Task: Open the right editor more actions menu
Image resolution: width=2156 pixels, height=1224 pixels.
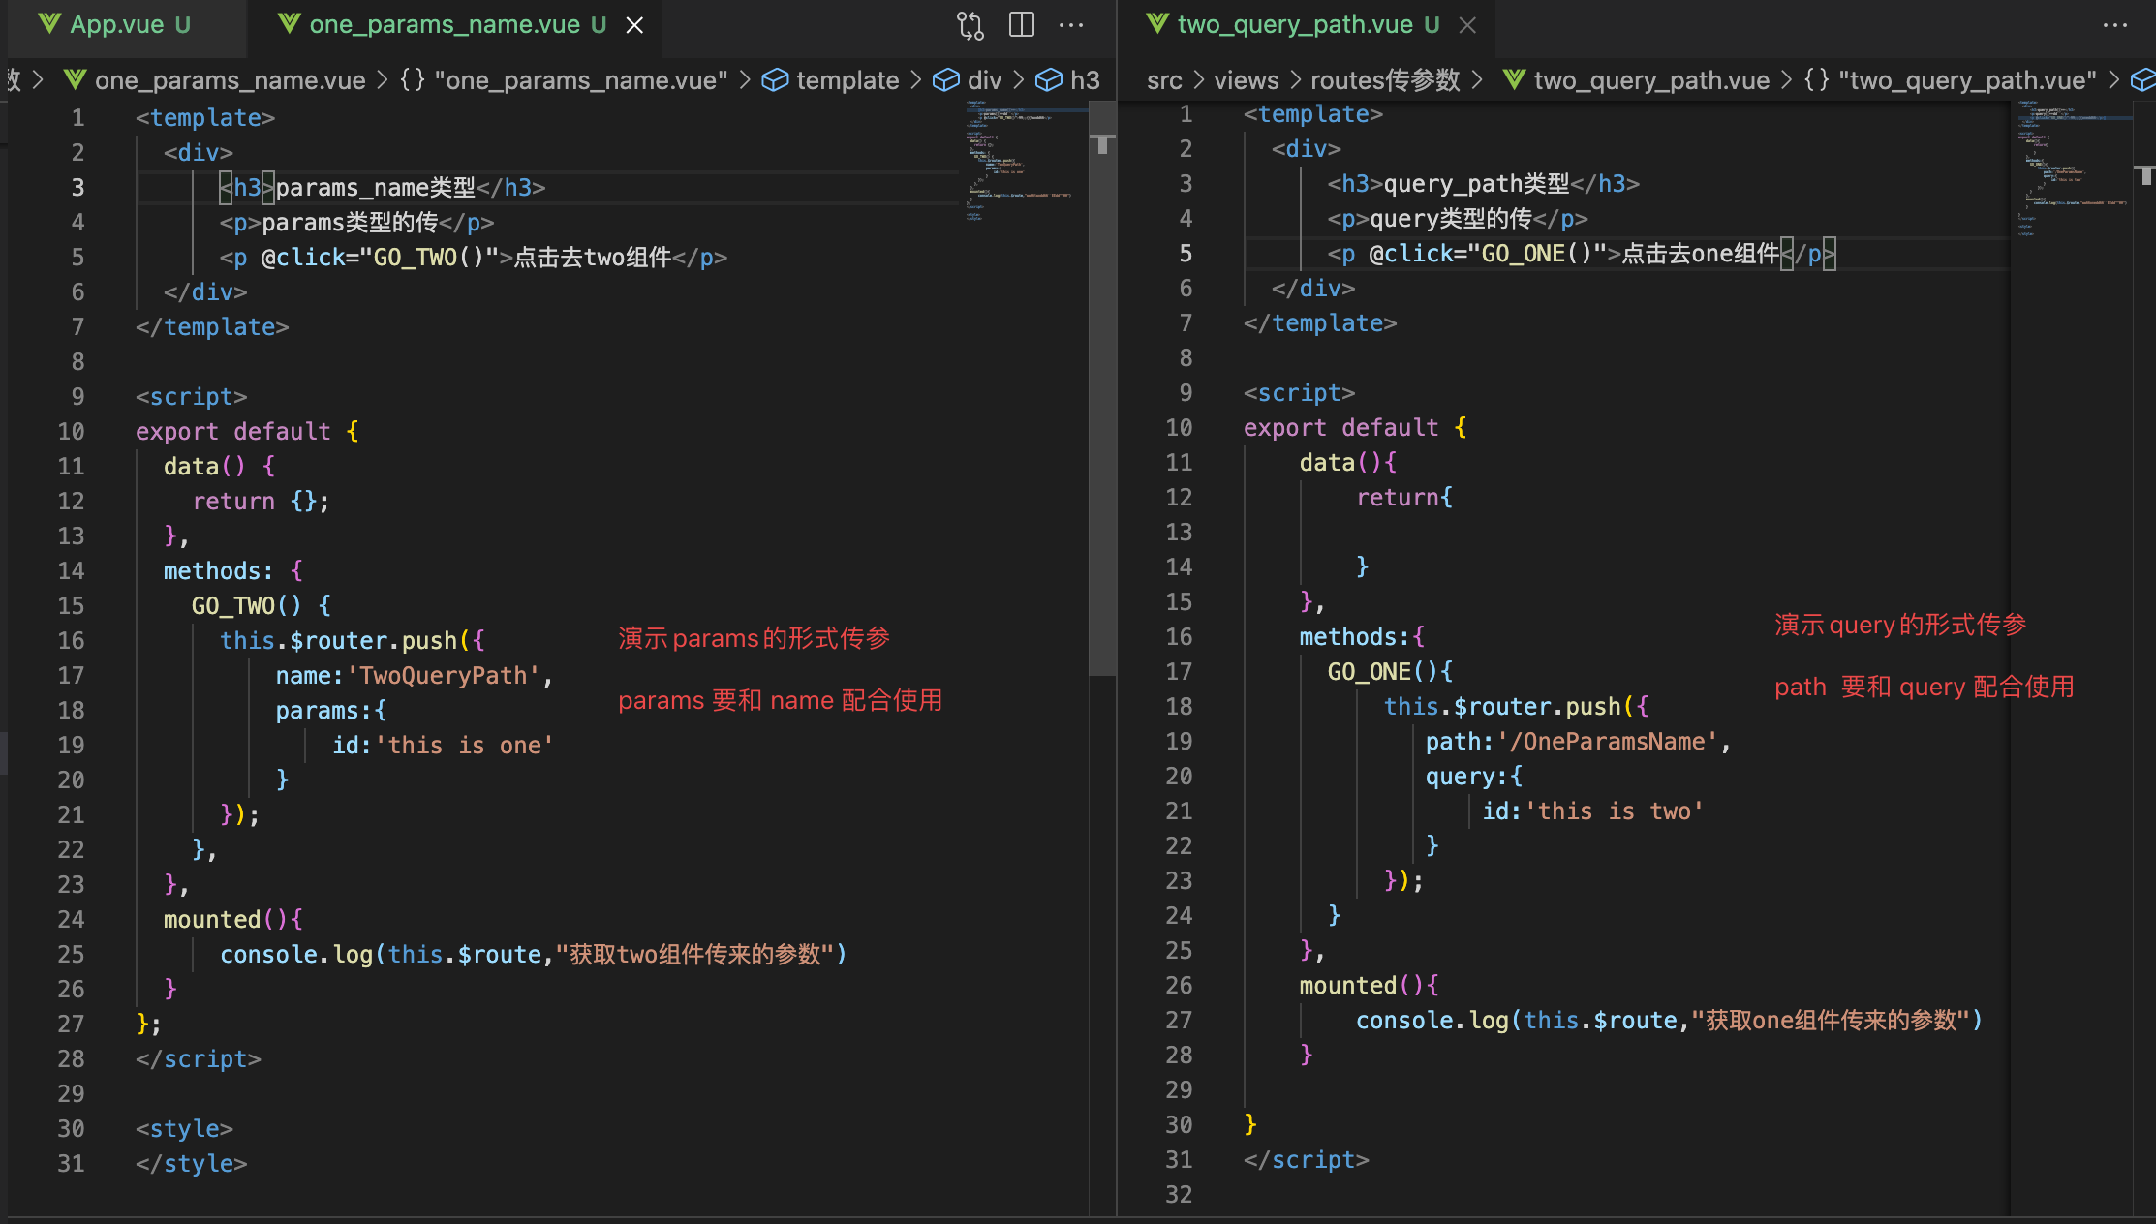Action: (2115, 25)
